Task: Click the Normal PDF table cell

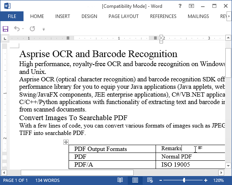Action: 190,157
